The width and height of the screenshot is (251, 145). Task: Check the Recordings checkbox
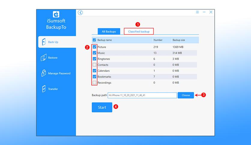(95, 83)
